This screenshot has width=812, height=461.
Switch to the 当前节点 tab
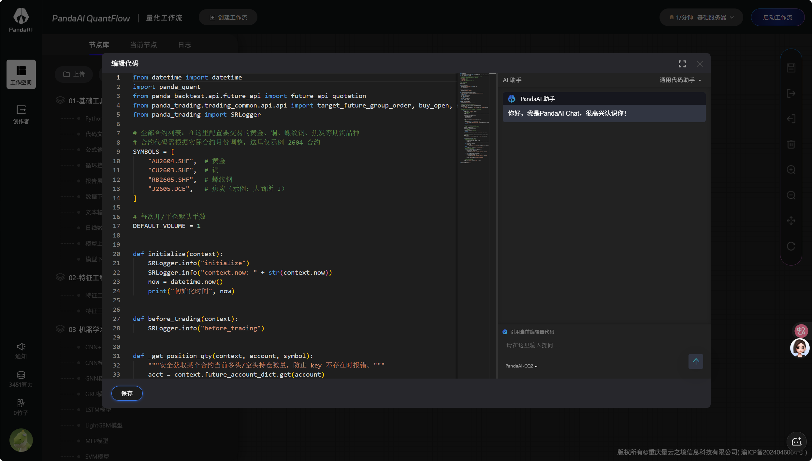click(x=144, y=45)
